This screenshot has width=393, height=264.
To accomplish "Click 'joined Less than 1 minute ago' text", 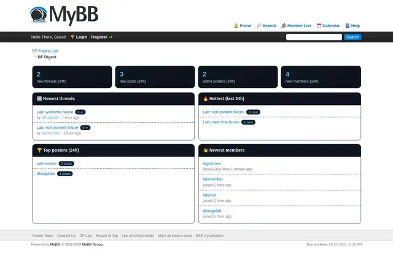I will pyautogui.click(x=227, y=169).
